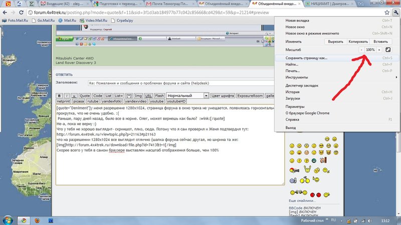
Task: Switch to the 'Почта Техноград' tab
Action: 160,3
